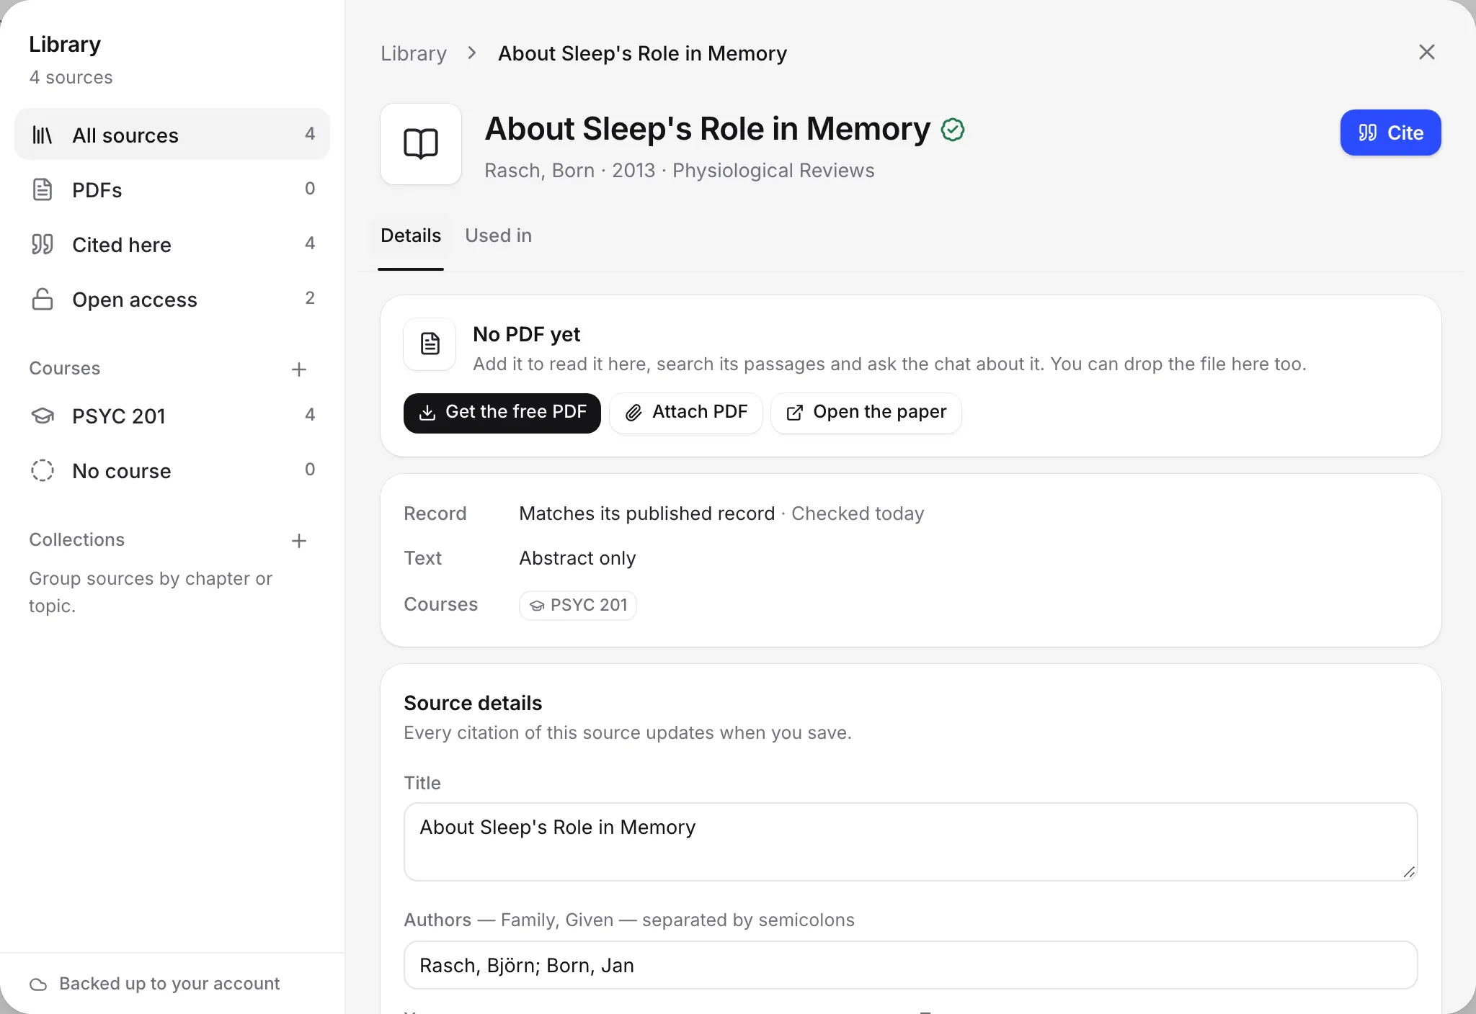Screen dimensions: 1476x1014
Task: Add a new collection with plus icon
Action: [299, 541]
